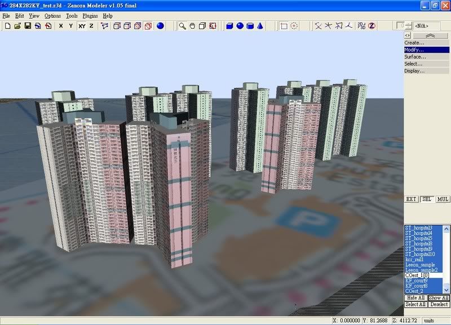Image resolution: width=451 pixels, height=325 pixels.
Task: Select the Zoom magnifier tool
Action: 182,26
